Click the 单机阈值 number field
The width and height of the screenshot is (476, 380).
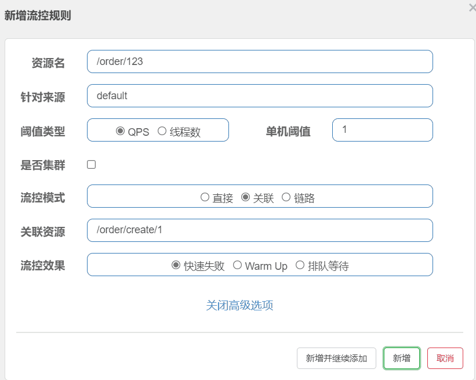pos(382,130)
